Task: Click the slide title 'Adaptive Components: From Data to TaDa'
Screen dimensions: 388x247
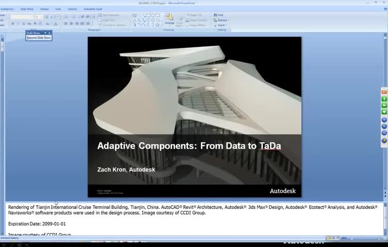Action: 189,146
